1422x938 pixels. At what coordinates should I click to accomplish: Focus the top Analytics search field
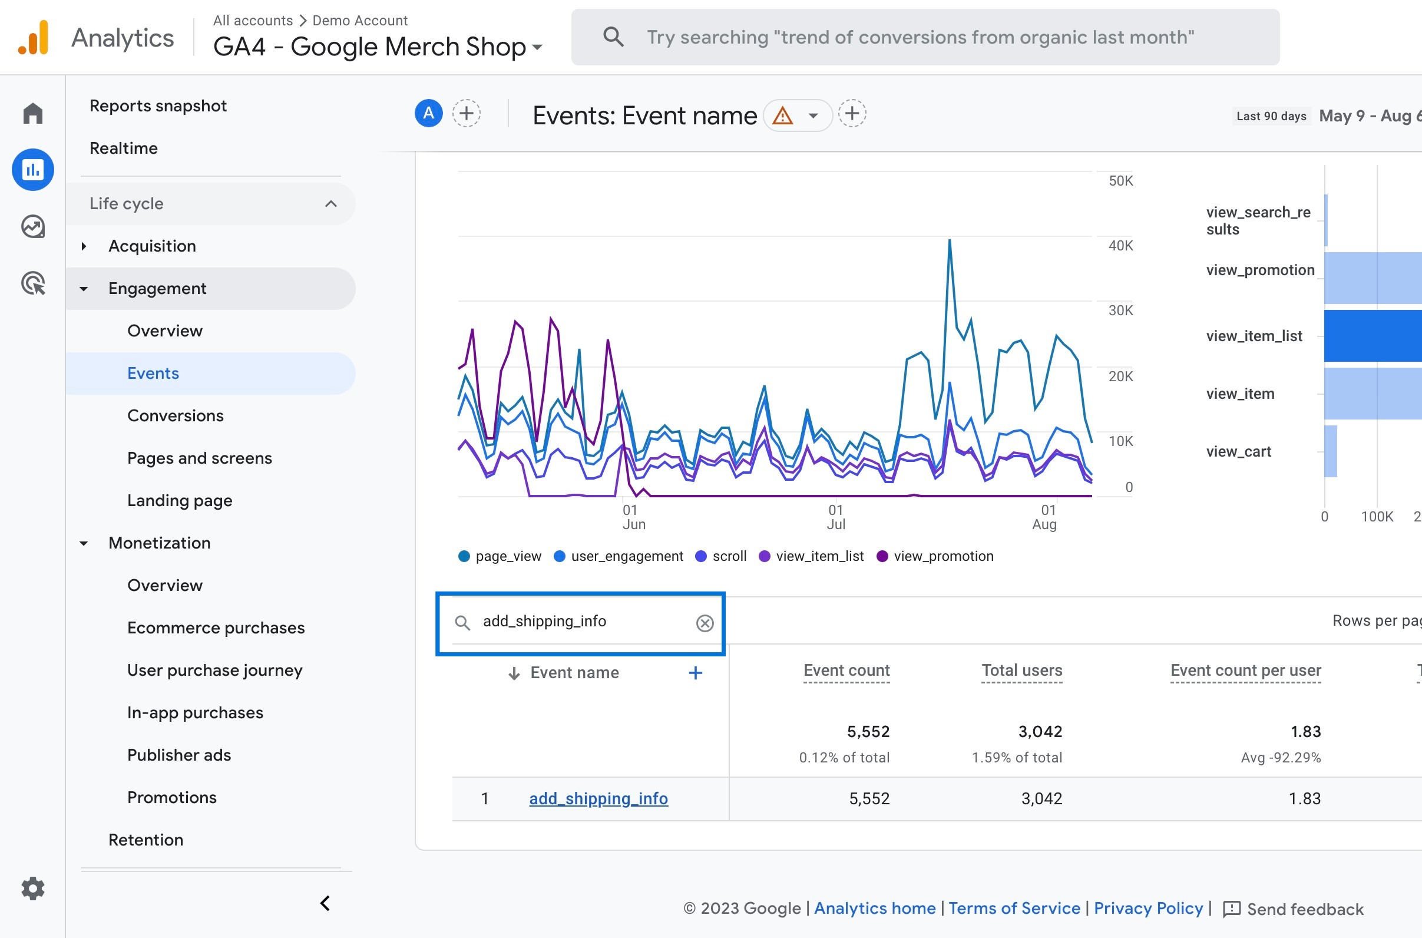[x=925, y=37]
